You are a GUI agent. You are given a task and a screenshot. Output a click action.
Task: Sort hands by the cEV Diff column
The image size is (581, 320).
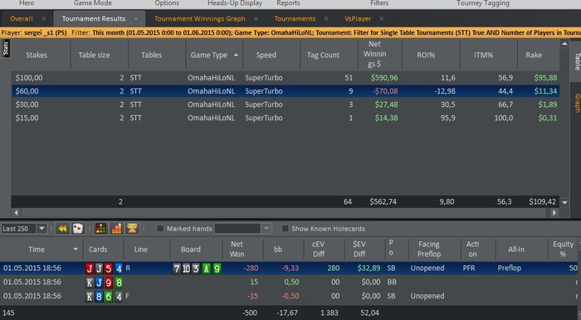tap(319, 249)
